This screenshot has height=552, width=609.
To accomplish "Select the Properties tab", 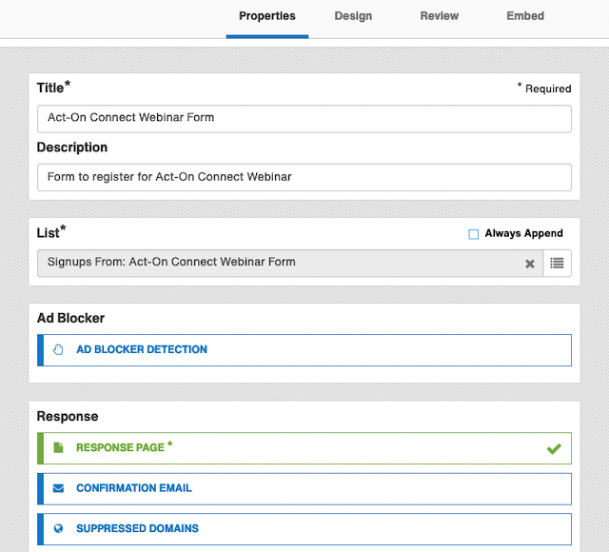I will click(x=267, y=16).
